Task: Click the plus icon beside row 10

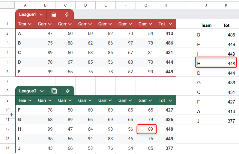Action: point(12,115)
